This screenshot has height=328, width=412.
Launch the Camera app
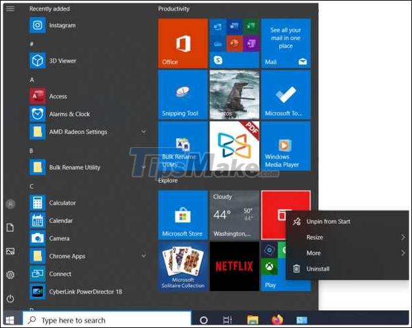88,238
